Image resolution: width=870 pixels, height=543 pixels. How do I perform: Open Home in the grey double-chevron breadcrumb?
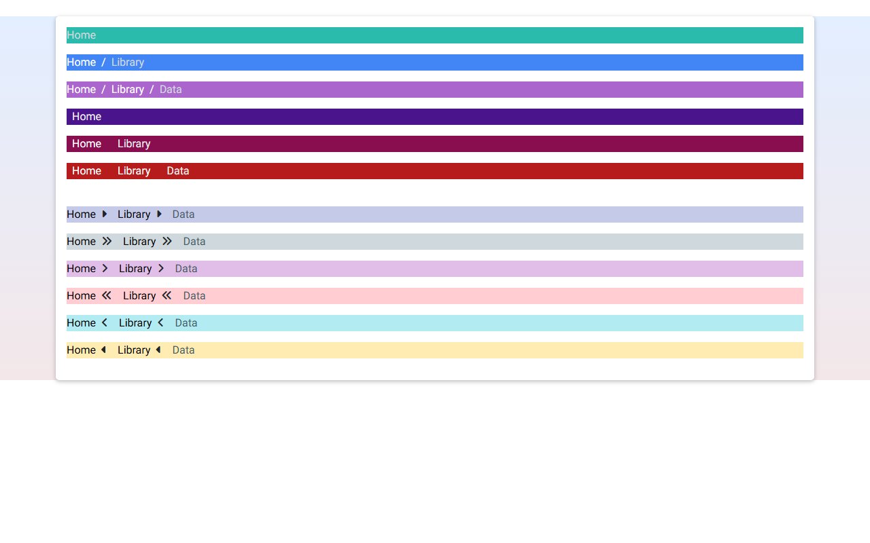point(81,242)
